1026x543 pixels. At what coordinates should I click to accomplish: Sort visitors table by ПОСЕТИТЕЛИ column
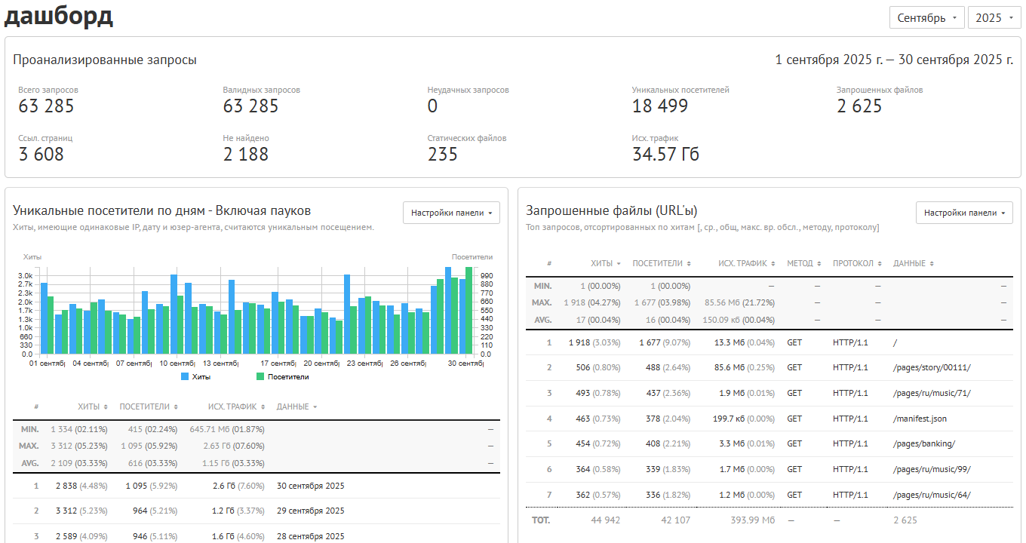[x=149, y=406]
